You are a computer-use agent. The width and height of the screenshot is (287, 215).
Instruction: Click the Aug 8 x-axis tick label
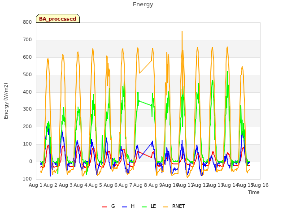click(140, 185)
